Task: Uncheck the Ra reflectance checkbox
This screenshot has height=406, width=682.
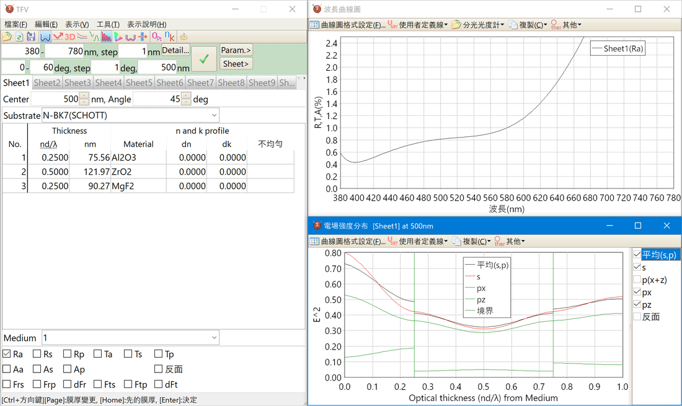Action: coord(7,354)
